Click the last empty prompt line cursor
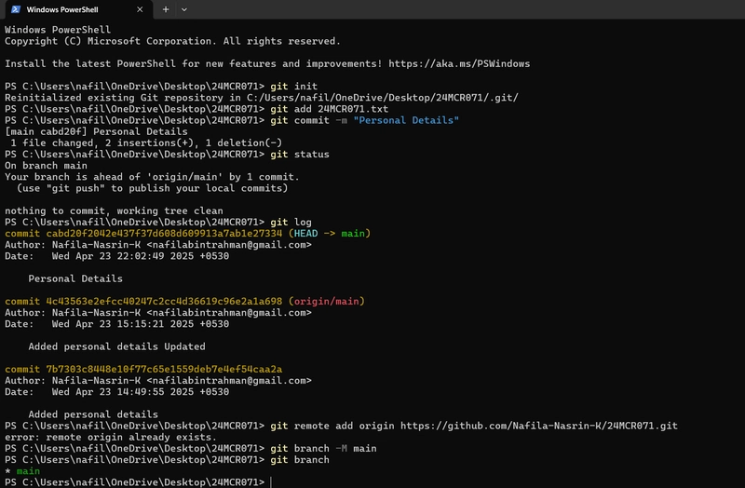Viewport: 745px width, 488px height. [271, 482]
